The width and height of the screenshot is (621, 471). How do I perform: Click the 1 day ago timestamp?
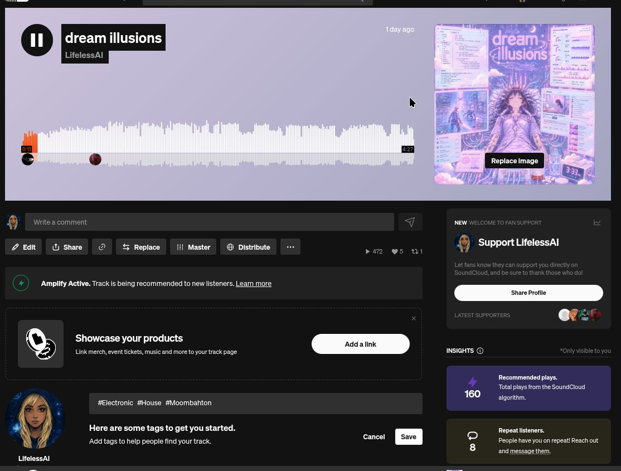coord(400,30)
